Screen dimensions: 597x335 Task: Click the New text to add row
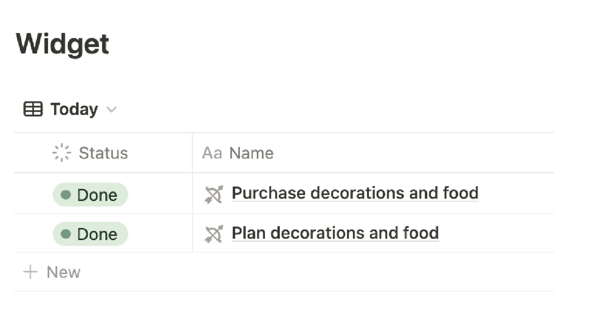click(x=64, y=272)
